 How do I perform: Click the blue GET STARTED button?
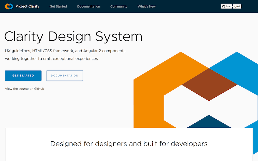point(23,76)
